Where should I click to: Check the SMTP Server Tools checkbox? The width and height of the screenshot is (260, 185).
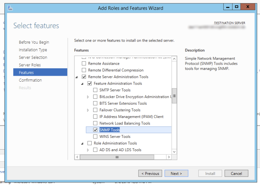pos(95,90)
